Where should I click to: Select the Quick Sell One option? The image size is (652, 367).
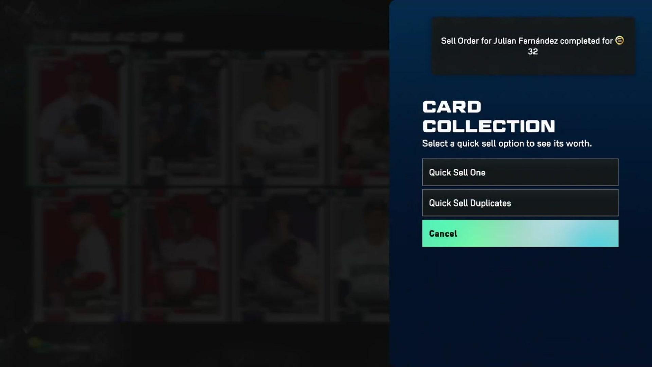click(520, 172)
